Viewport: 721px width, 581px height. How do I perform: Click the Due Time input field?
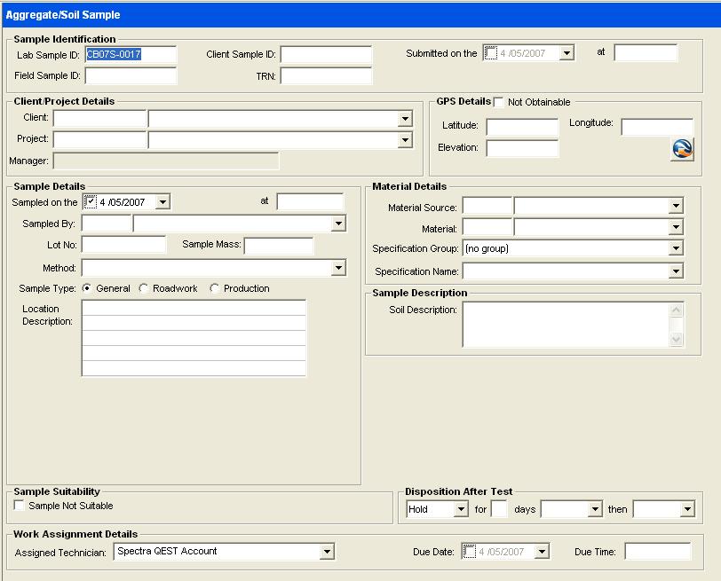pos(657,552)
